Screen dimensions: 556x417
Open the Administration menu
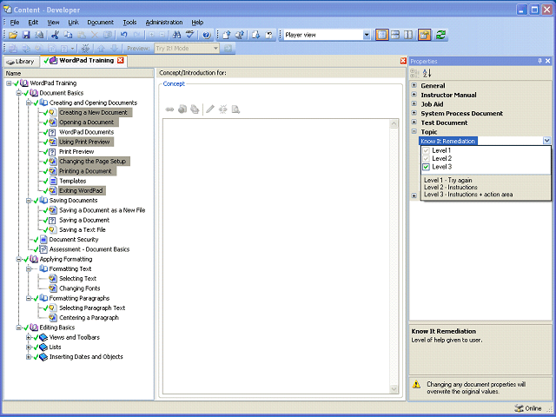click(164, 23)
